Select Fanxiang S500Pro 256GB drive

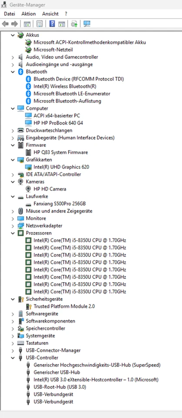[60, 204]
